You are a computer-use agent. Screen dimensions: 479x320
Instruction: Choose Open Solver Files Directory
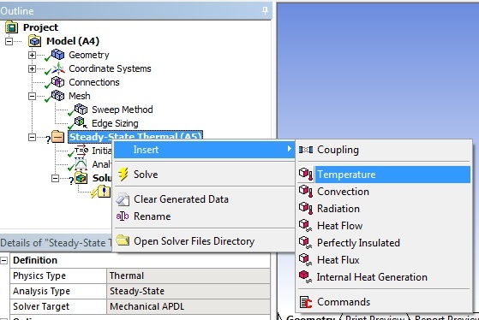pyautogui.click(x=204, y=241)
